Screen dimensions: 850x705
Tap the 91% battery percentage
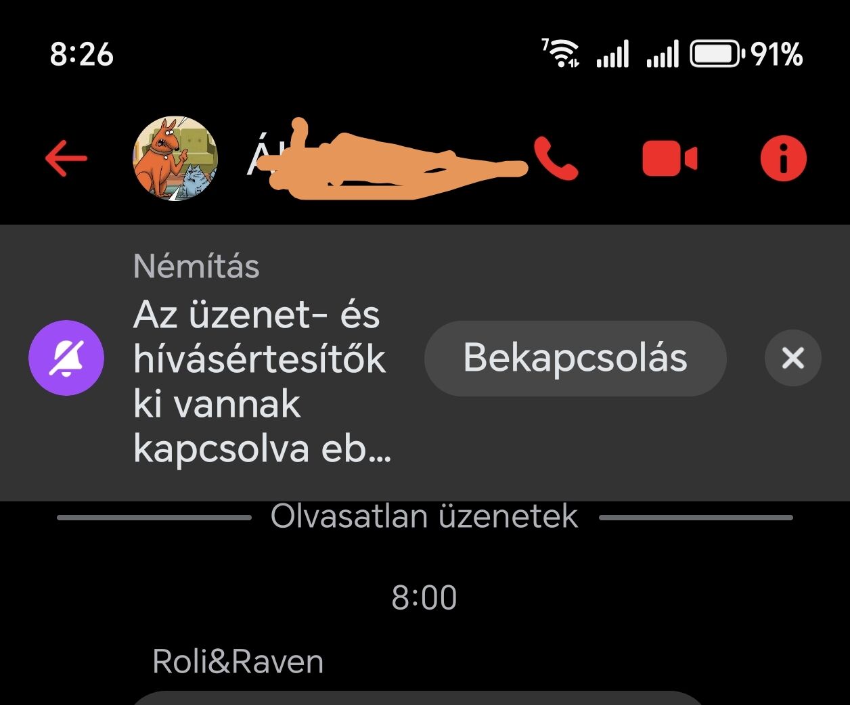coord(777,54)
